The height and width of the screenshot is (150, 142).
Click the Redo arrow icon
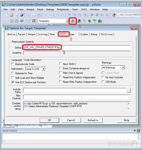(x=51, y=15)
